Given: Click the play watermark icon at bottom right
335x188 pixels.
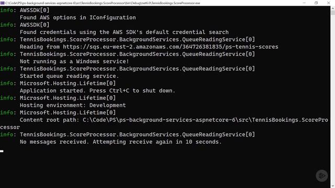Looking at the screenshot, I should pos(322,175).
